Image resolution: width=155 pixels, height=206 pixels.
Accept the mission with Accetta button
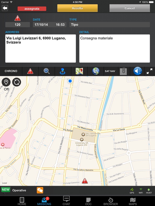coord(77,8)
